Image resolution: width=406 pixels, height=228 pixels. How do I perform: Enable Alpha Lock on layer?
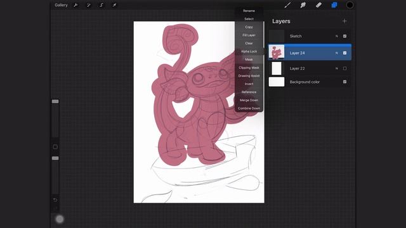click(249, 51)
